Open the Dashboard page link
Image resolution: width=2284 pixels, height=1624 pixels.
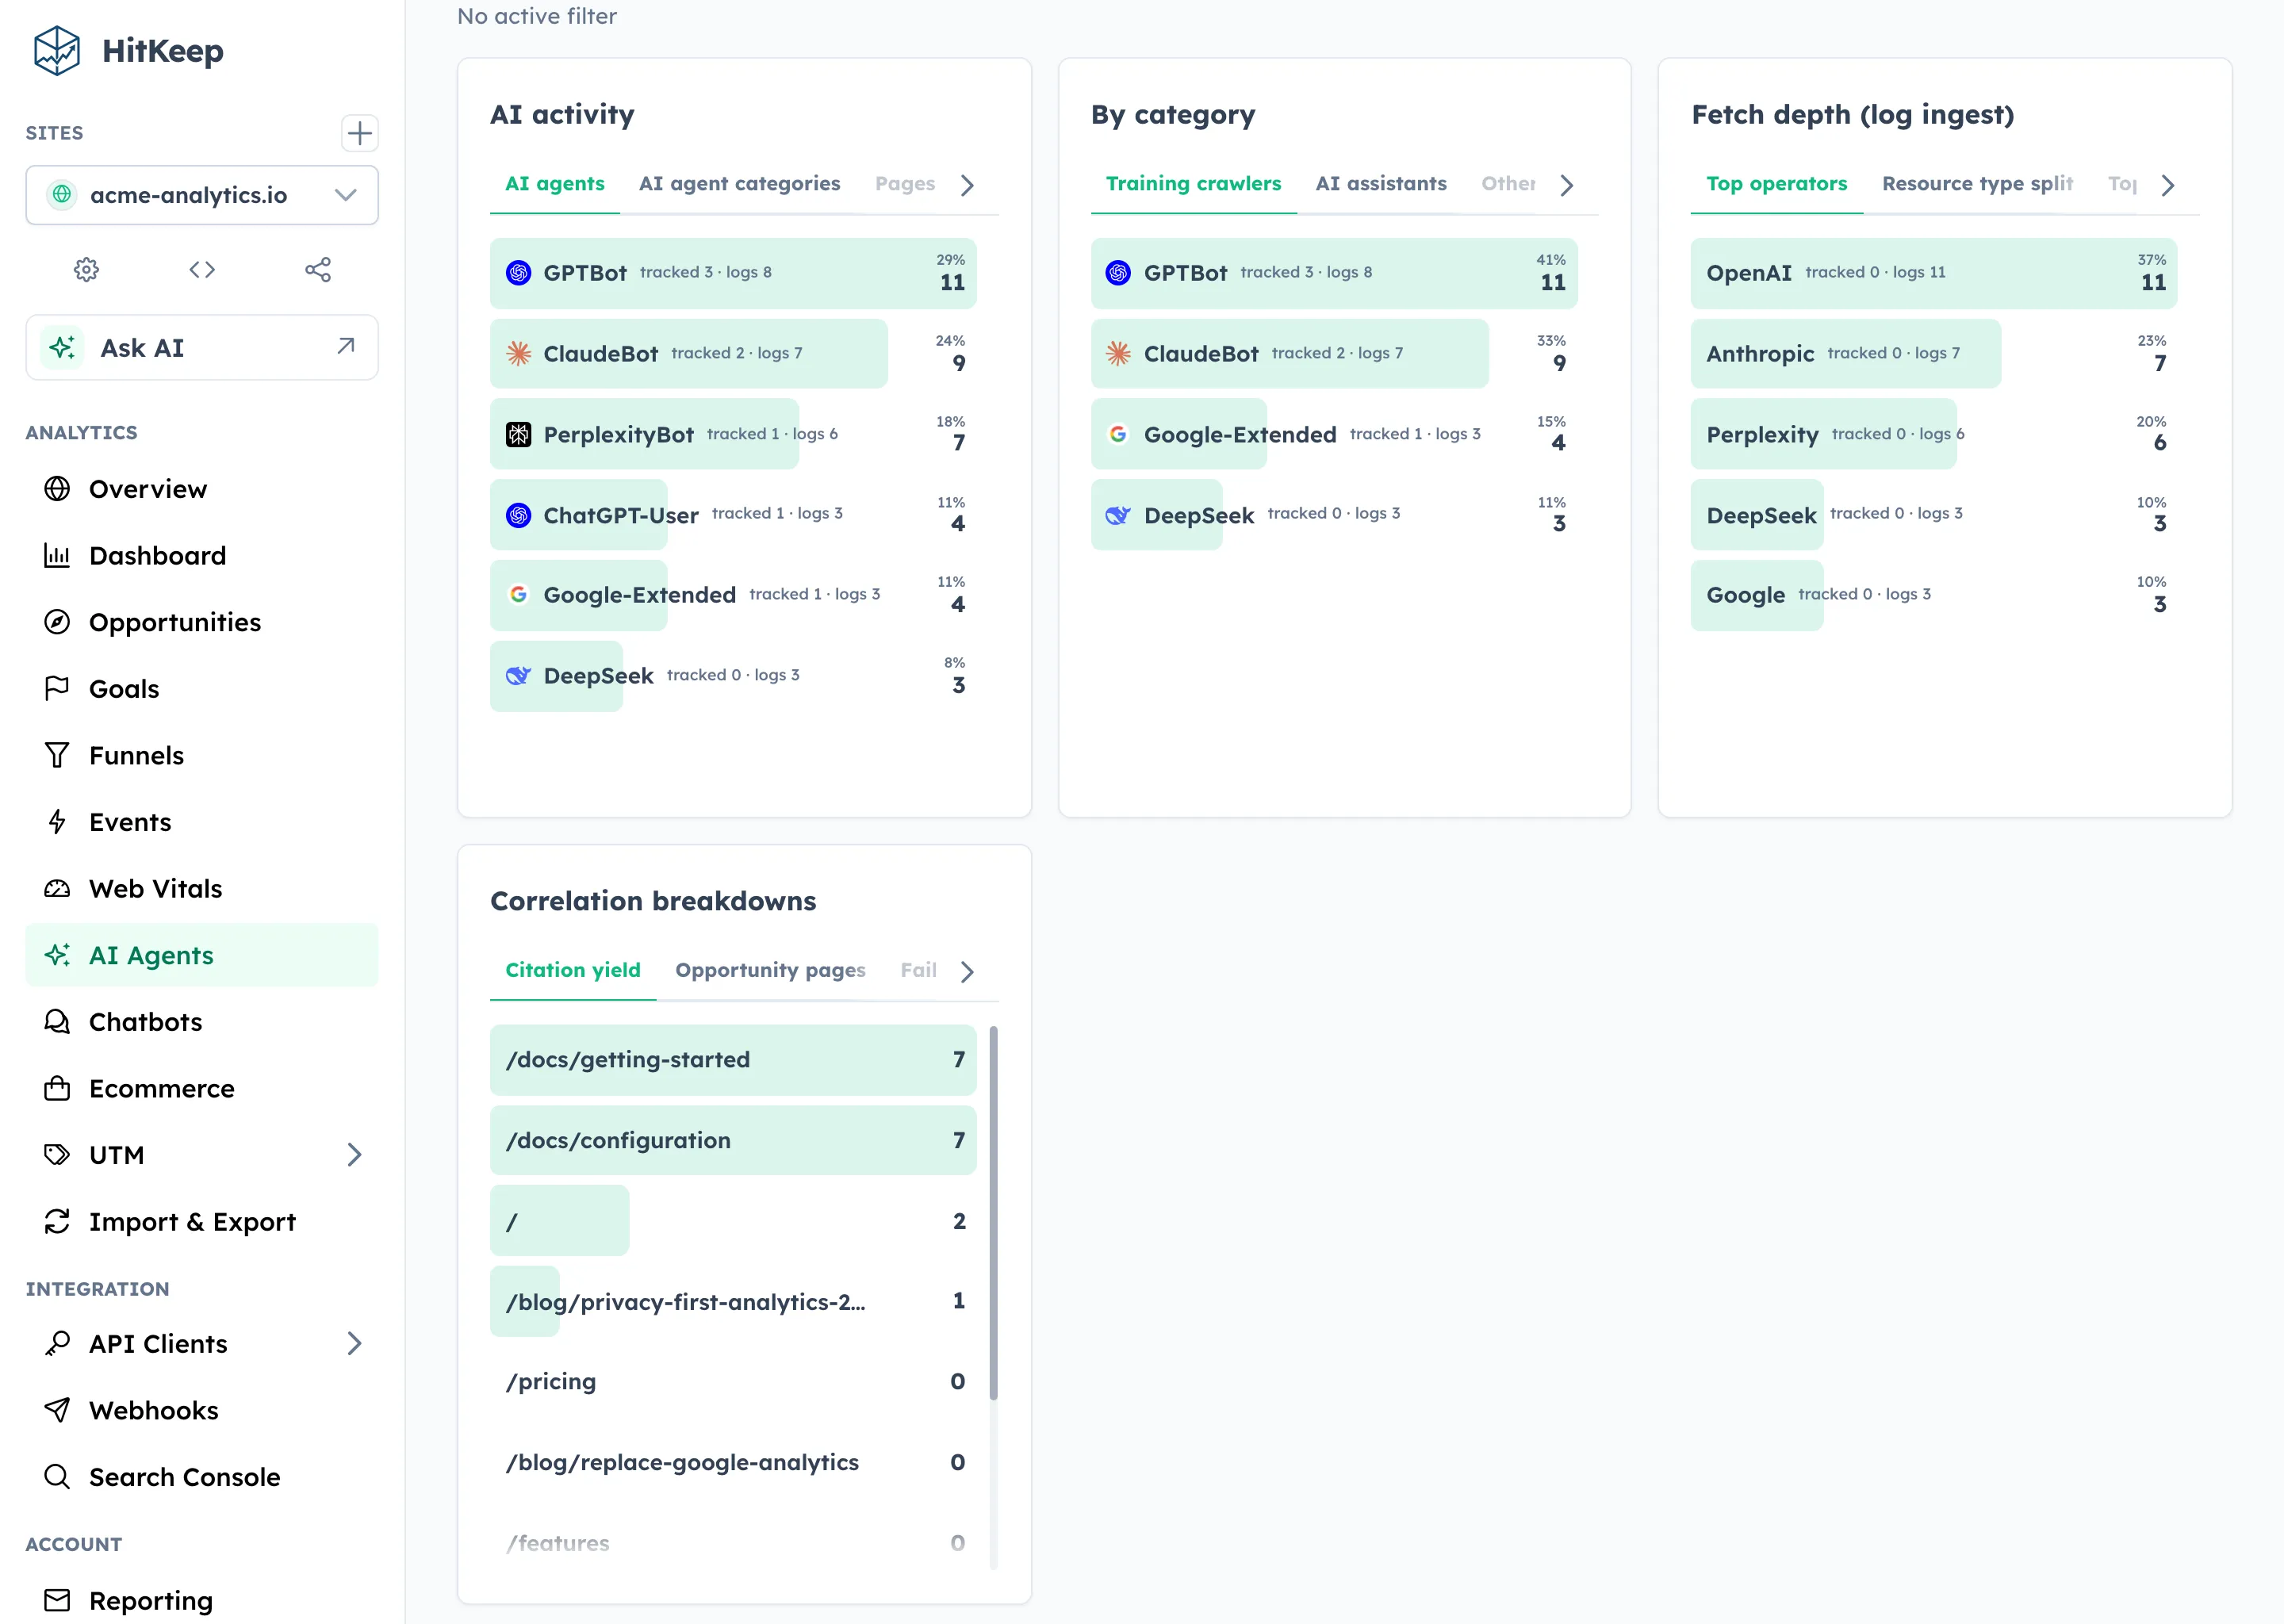202,555
